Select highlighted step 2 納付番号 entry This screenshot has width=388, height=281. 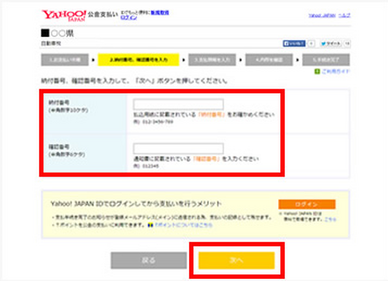click(138, 60)
